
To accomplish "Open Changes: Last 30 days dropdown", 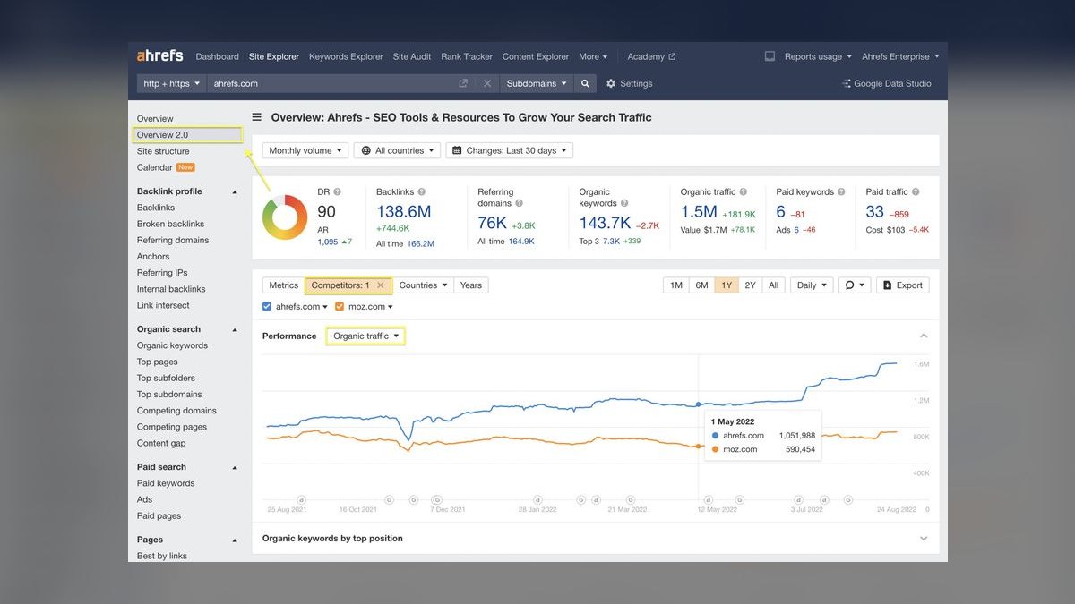I will (x=510, y=150).
